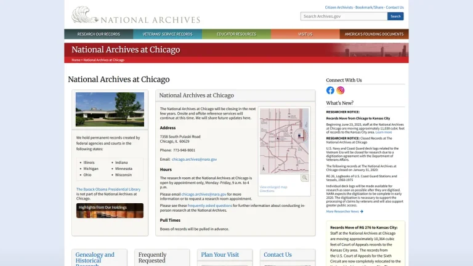Open the top Contact Us link

click(395, 7)
